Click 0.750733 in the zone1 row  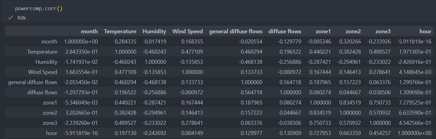pyautogui.click(x=380, y=103)
